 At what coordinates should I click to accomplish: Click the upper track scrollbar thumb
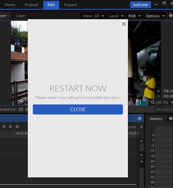pos(142,147)
